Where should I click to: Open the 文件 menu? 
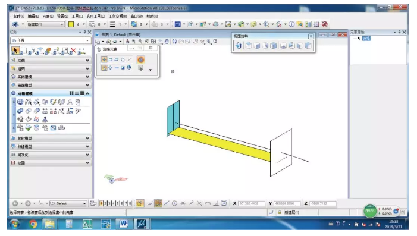click(18, 17)
